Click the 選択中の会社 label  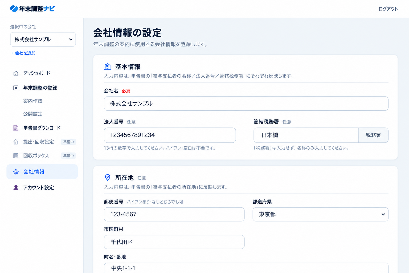[x=23, y=27]
